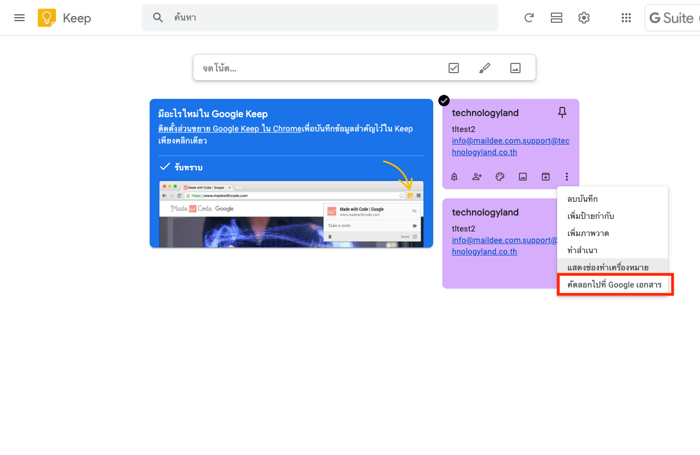Pin the first technologyland note

pos(562,113)
